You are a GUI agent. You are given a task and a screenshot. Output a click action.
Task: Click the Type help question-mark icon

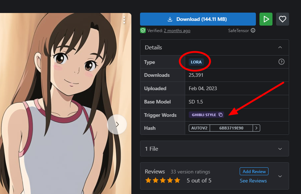click(281, 62)
